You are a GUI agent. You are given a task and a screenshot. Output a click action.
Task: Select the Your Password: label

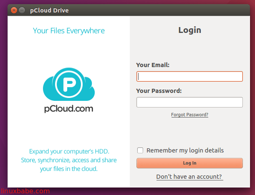point(159,90)
